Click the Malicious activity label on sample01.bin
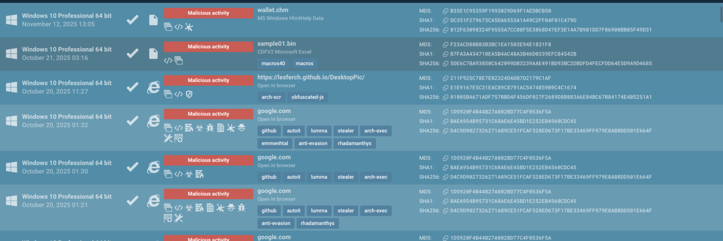Viewport: 723px width, 241px height. [x=208, y=47]
